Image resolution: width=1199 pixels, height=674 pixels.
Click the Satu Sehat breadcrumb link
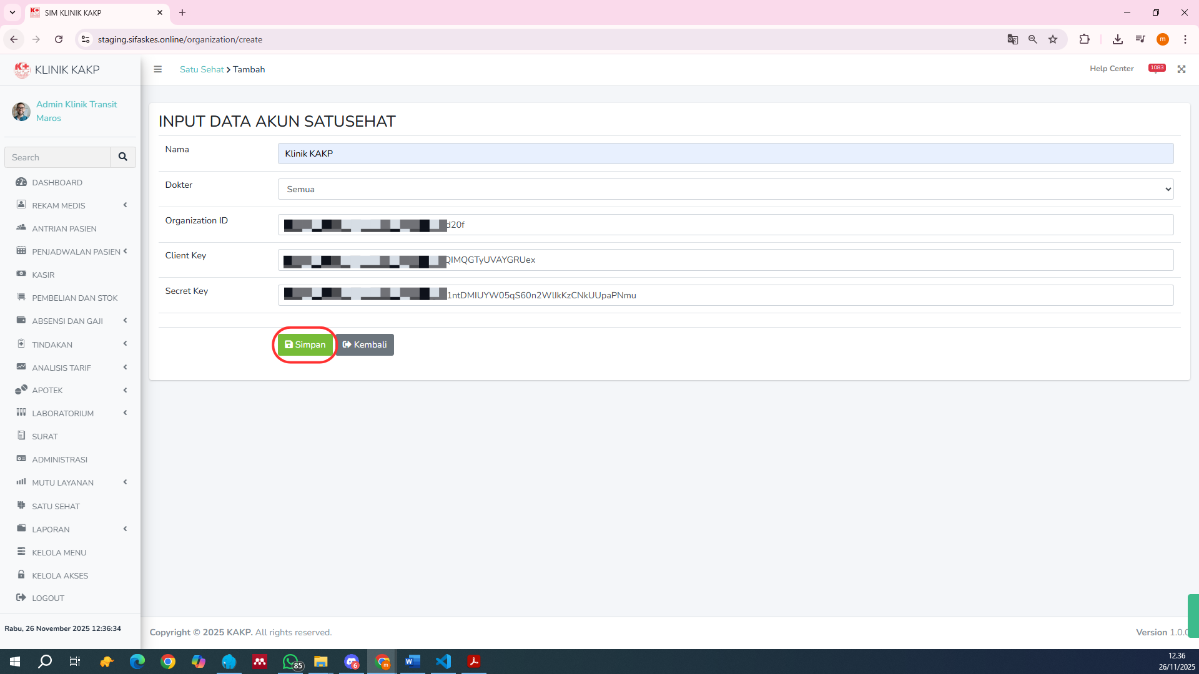point(201,69)
